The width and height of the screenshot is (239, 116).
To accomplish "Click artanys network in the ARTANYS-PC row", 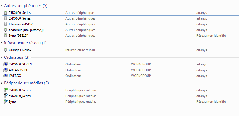I will 202,70.
